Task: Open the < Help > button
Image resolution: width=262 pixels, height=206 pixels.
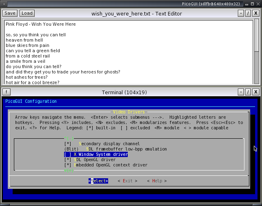Action: point(157,181)
